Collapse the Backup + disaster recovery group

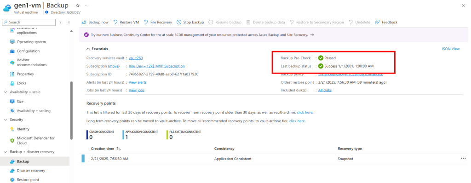click(x=6, y=152)
